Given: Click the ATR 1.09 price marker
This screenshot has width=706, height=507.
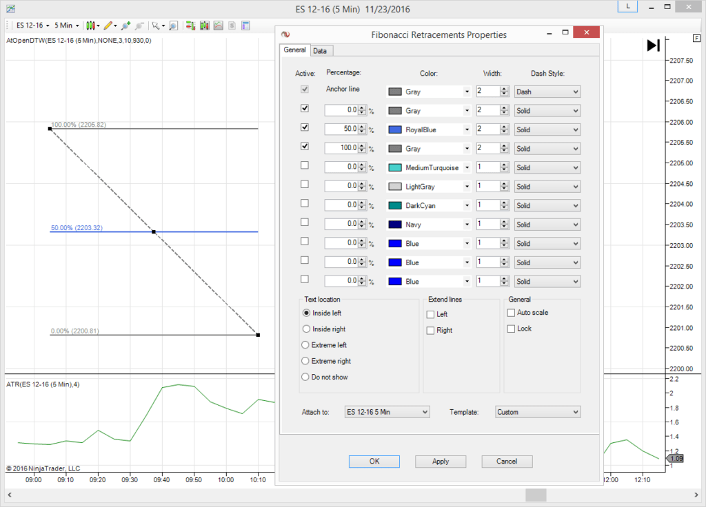Looking at the screenshot, I should 676,458.
